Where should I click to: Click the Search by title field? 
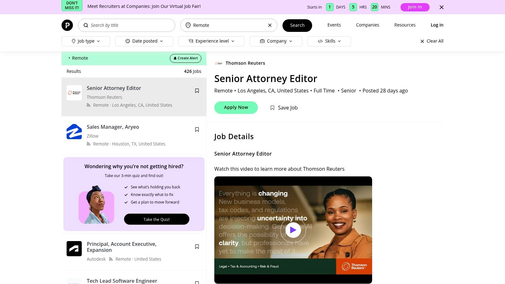pos(129,25)
